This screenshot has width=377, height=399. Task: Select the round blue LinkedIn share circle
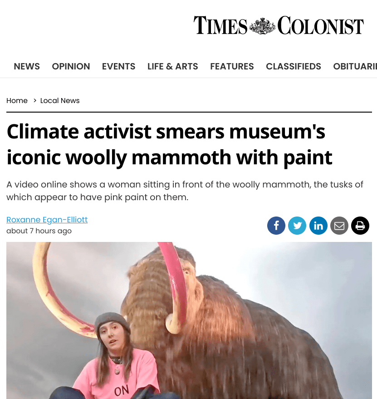click(x=318, y=226)
